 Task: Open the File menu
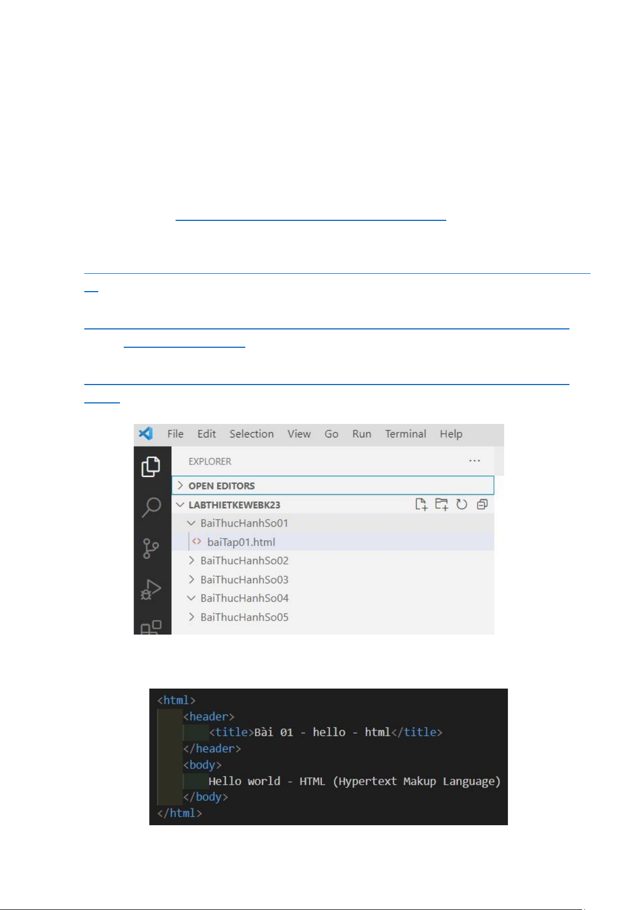(x=175, y=434)
